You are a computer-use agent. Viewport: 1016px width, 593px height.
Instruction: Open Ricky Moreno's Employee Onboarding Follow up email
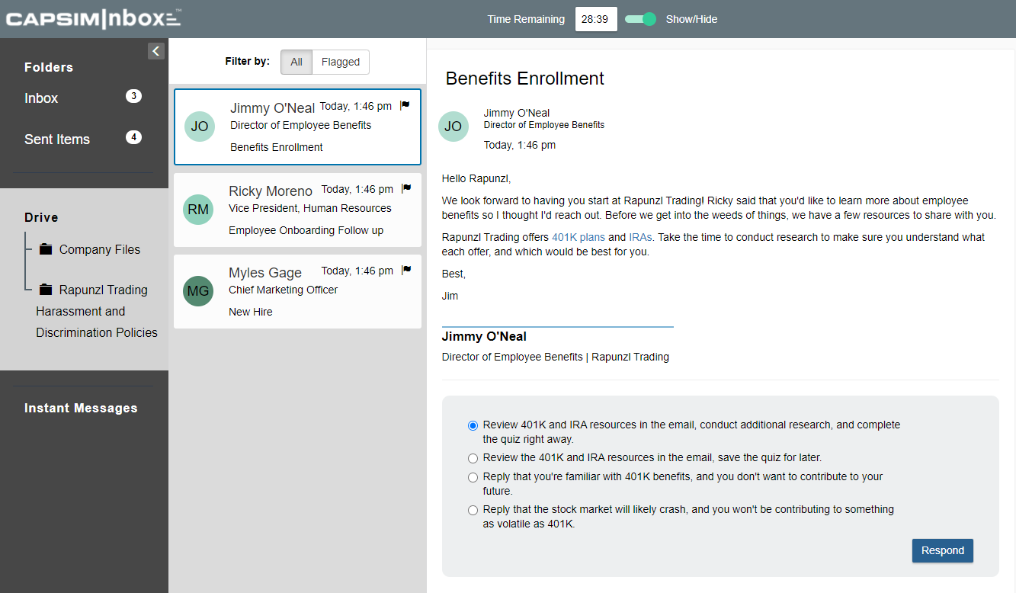tap(297, 210)
